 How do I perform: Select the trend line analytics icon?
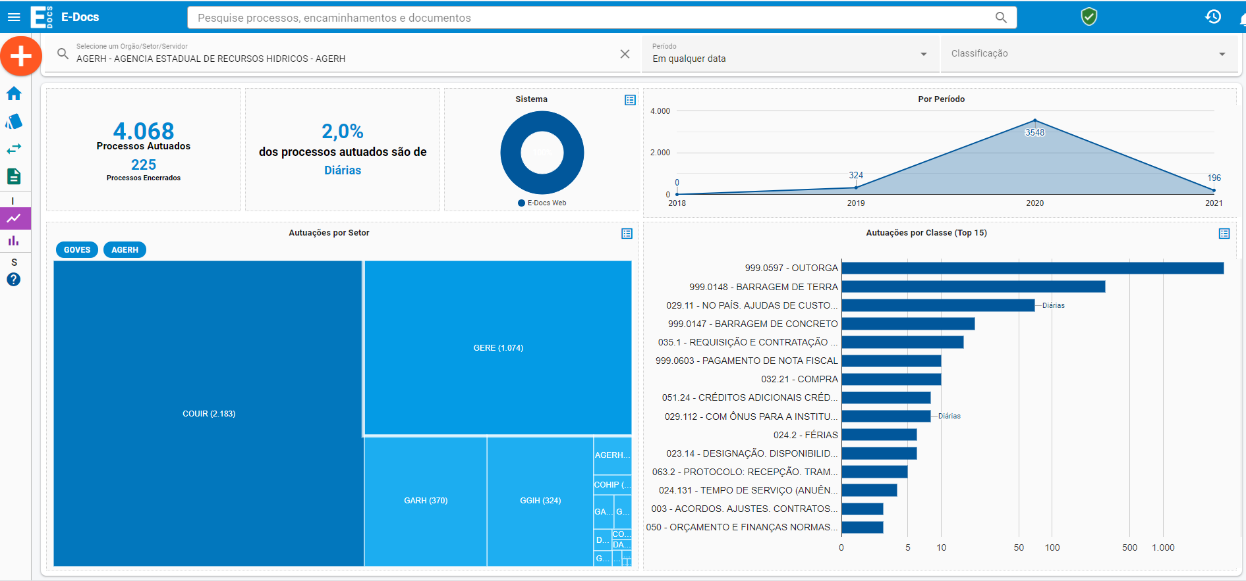tap(14, 218)
